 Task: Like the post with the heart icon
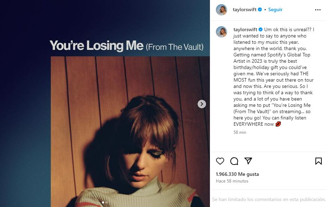pyautogui.click(x=220, y=161)
